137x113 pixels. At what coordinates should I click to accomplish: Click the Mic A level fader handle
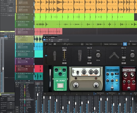[x=64, y=50]
